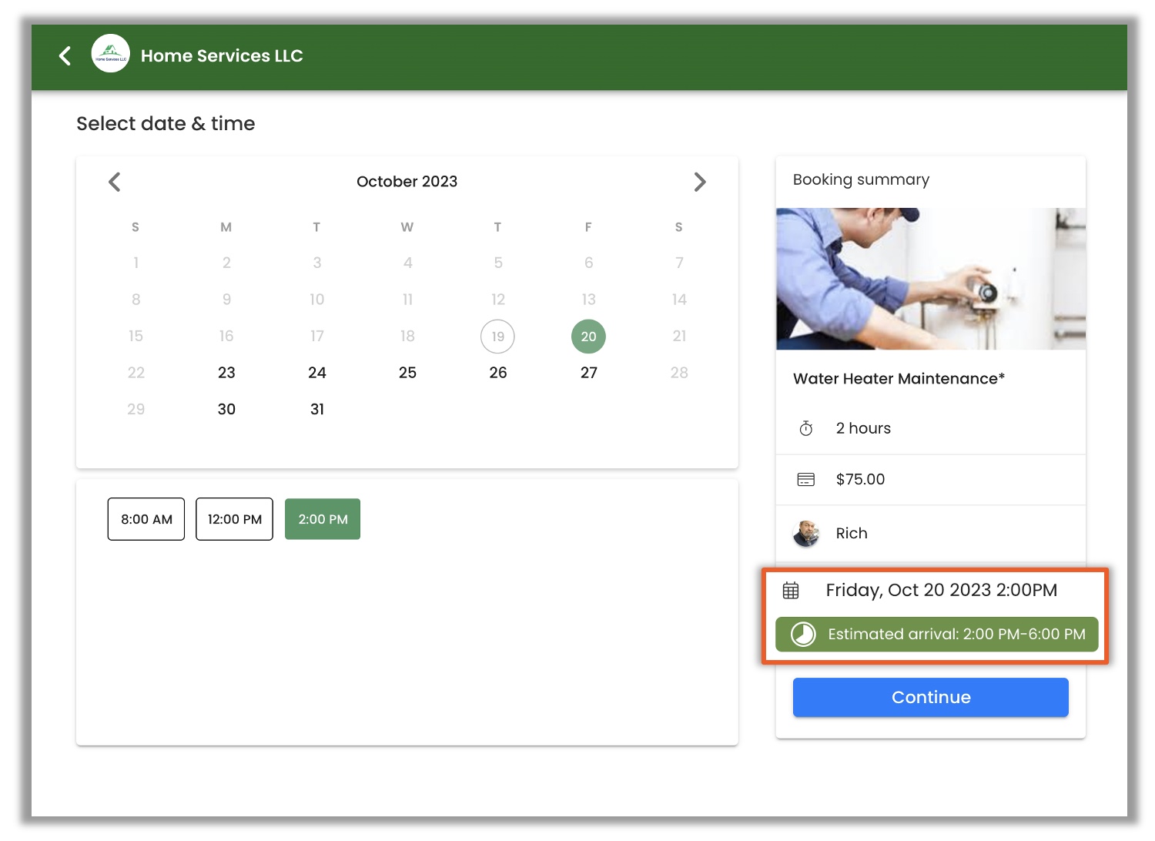Click the circled date 19
This screenshot has height=841, width=1155.
[x=497, y=337]
